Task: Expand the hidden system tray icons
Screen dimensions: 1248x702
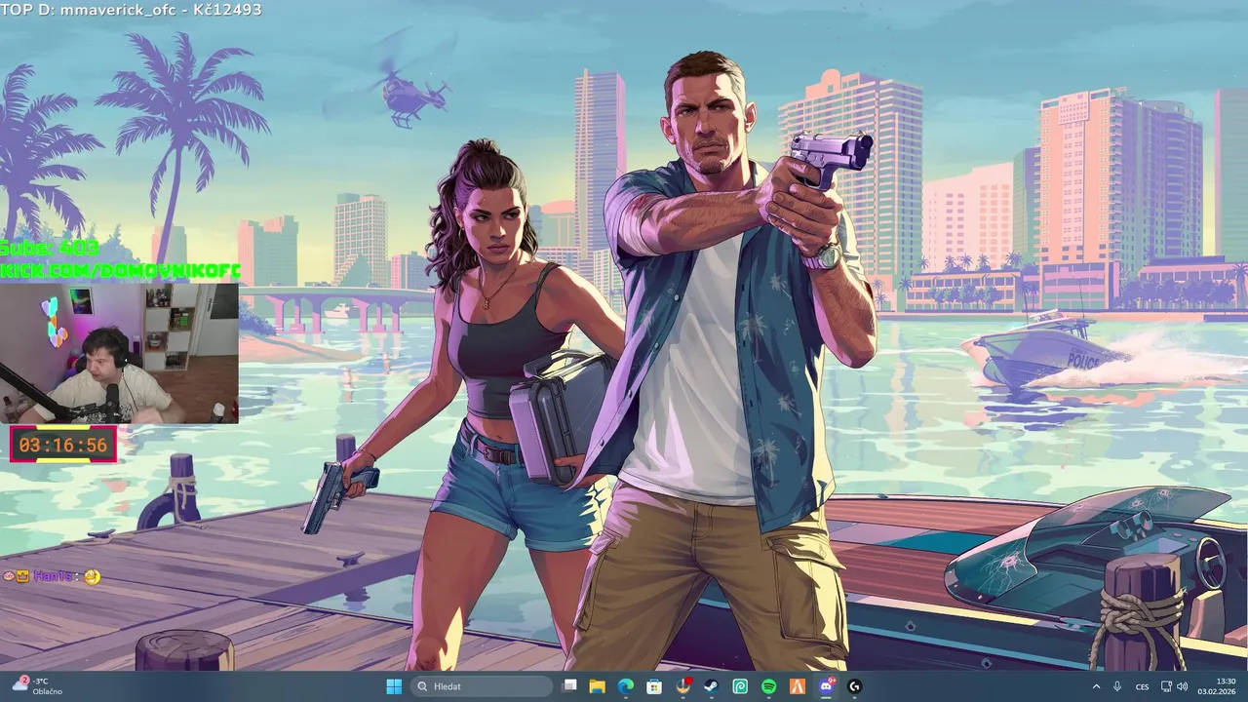Action: pos(1097,686)
